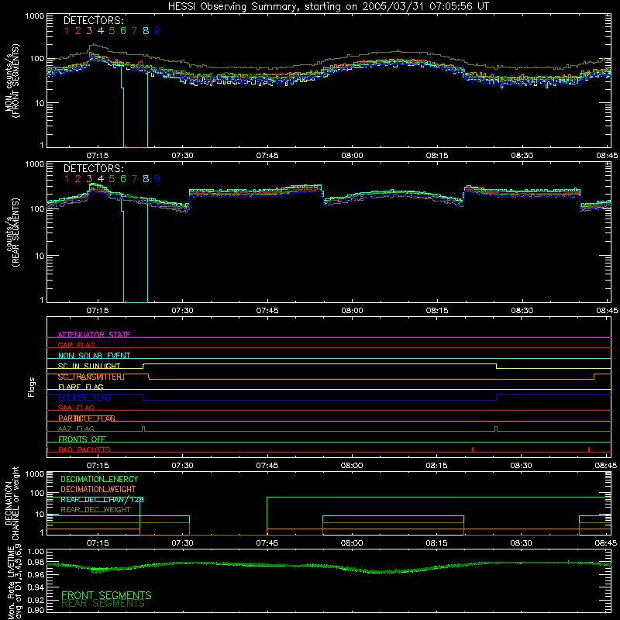Select orange detector 3 in rear segments legend
This screenshot has width=620, height=620.
(89, 179)
